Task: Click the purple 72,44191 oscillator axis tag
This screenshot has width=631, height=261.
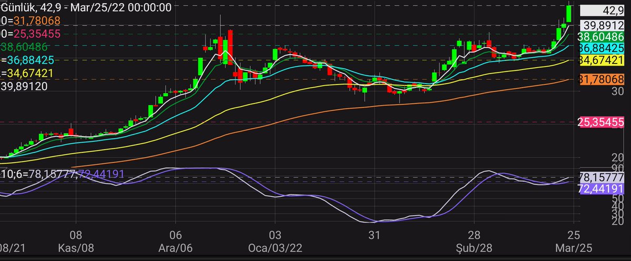Action: click(601, 189)
